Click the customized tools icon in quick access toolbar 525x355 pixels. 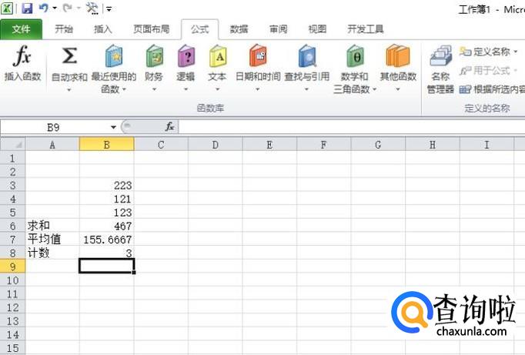pyautogui.click(x=92, y=8)
